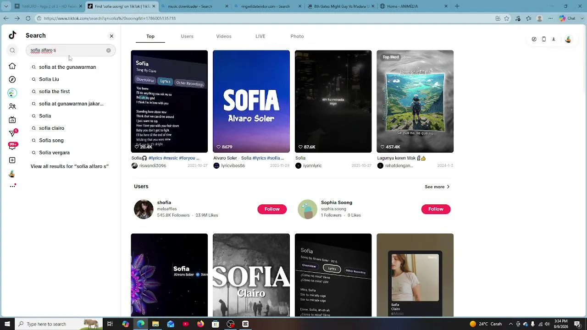
Task: Open File Explorer from the taskbar
Action: (155, 324)
